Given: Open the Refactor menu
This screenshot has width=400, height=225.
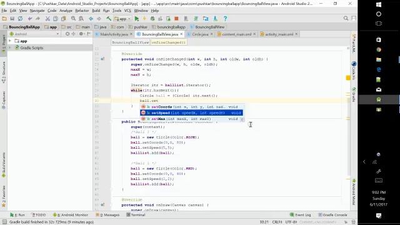Looking at the screenshot, I should [82, 11].
